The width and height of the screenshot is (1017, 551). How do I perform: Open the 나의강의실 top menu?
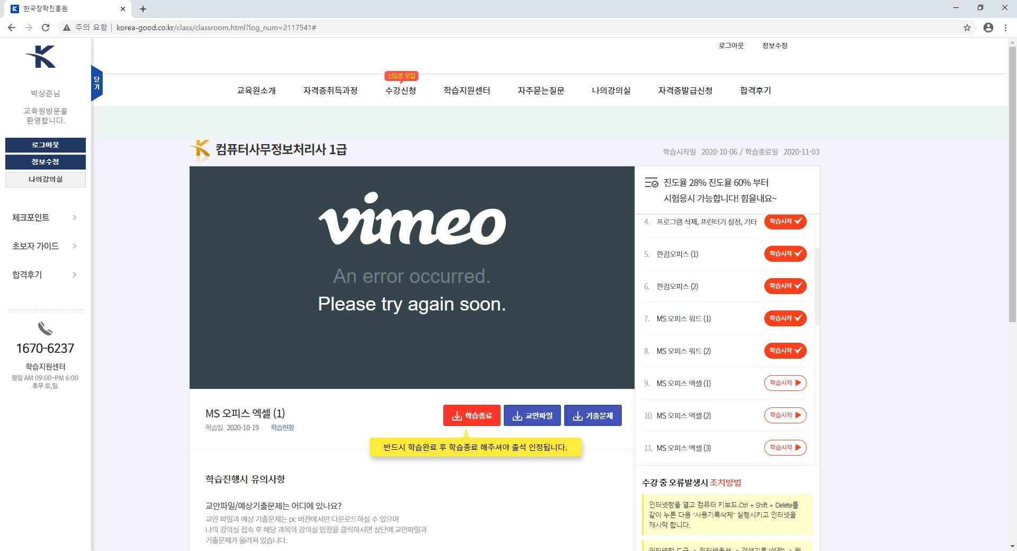point(611,91)
